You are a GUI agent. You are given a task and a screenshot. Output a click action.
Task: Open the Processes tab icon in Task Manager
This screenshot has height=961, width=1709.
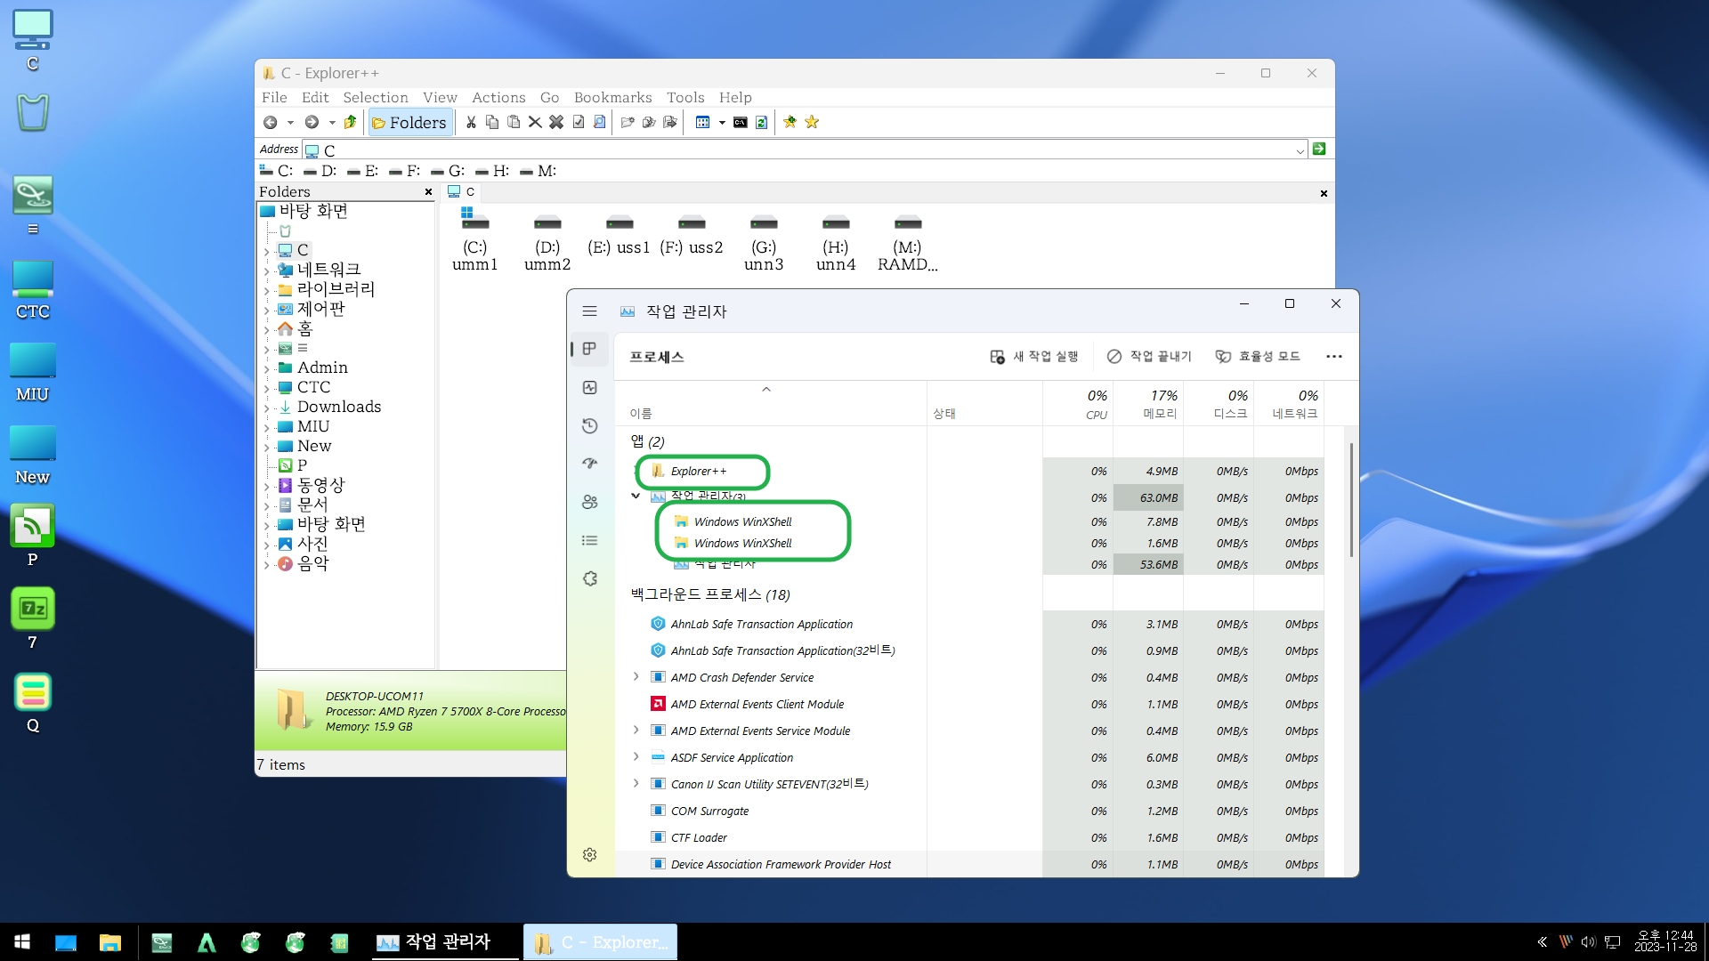[589, 349]
